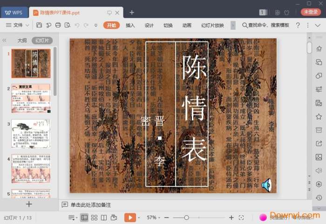The height and width of the screenshot is (224, 326).
Task: Collapse the slide panel with double chevron
Action: [x=4, y=40]
